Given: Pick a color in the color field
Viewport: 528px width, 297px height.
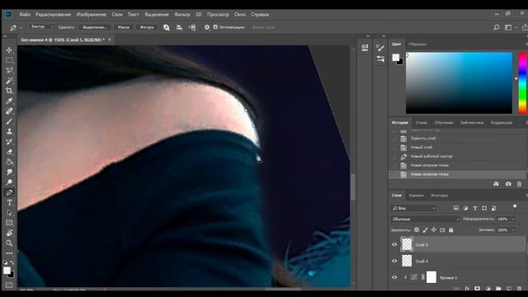Looking at the screenshot, I should pyautogui.click(x=459, y=82).
